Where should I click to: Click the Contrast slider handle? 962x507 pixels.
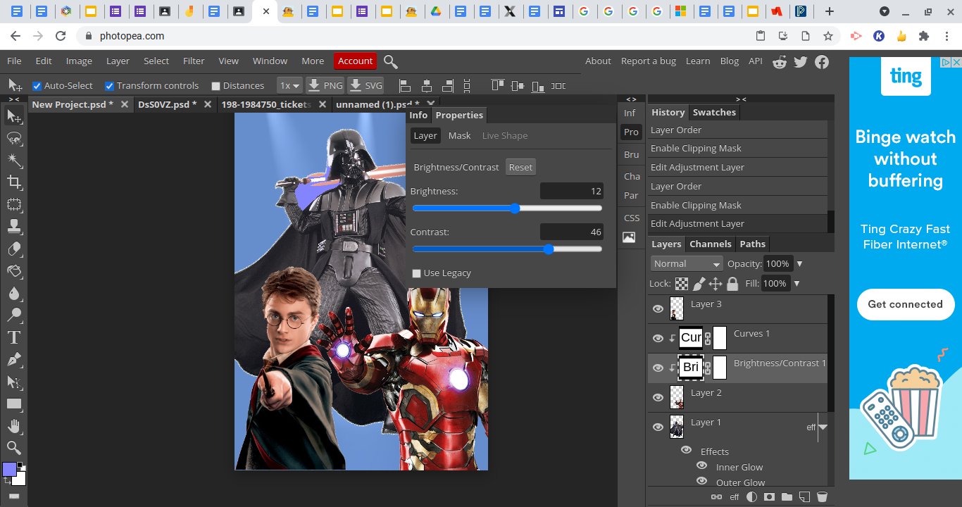tap(549, 249)
